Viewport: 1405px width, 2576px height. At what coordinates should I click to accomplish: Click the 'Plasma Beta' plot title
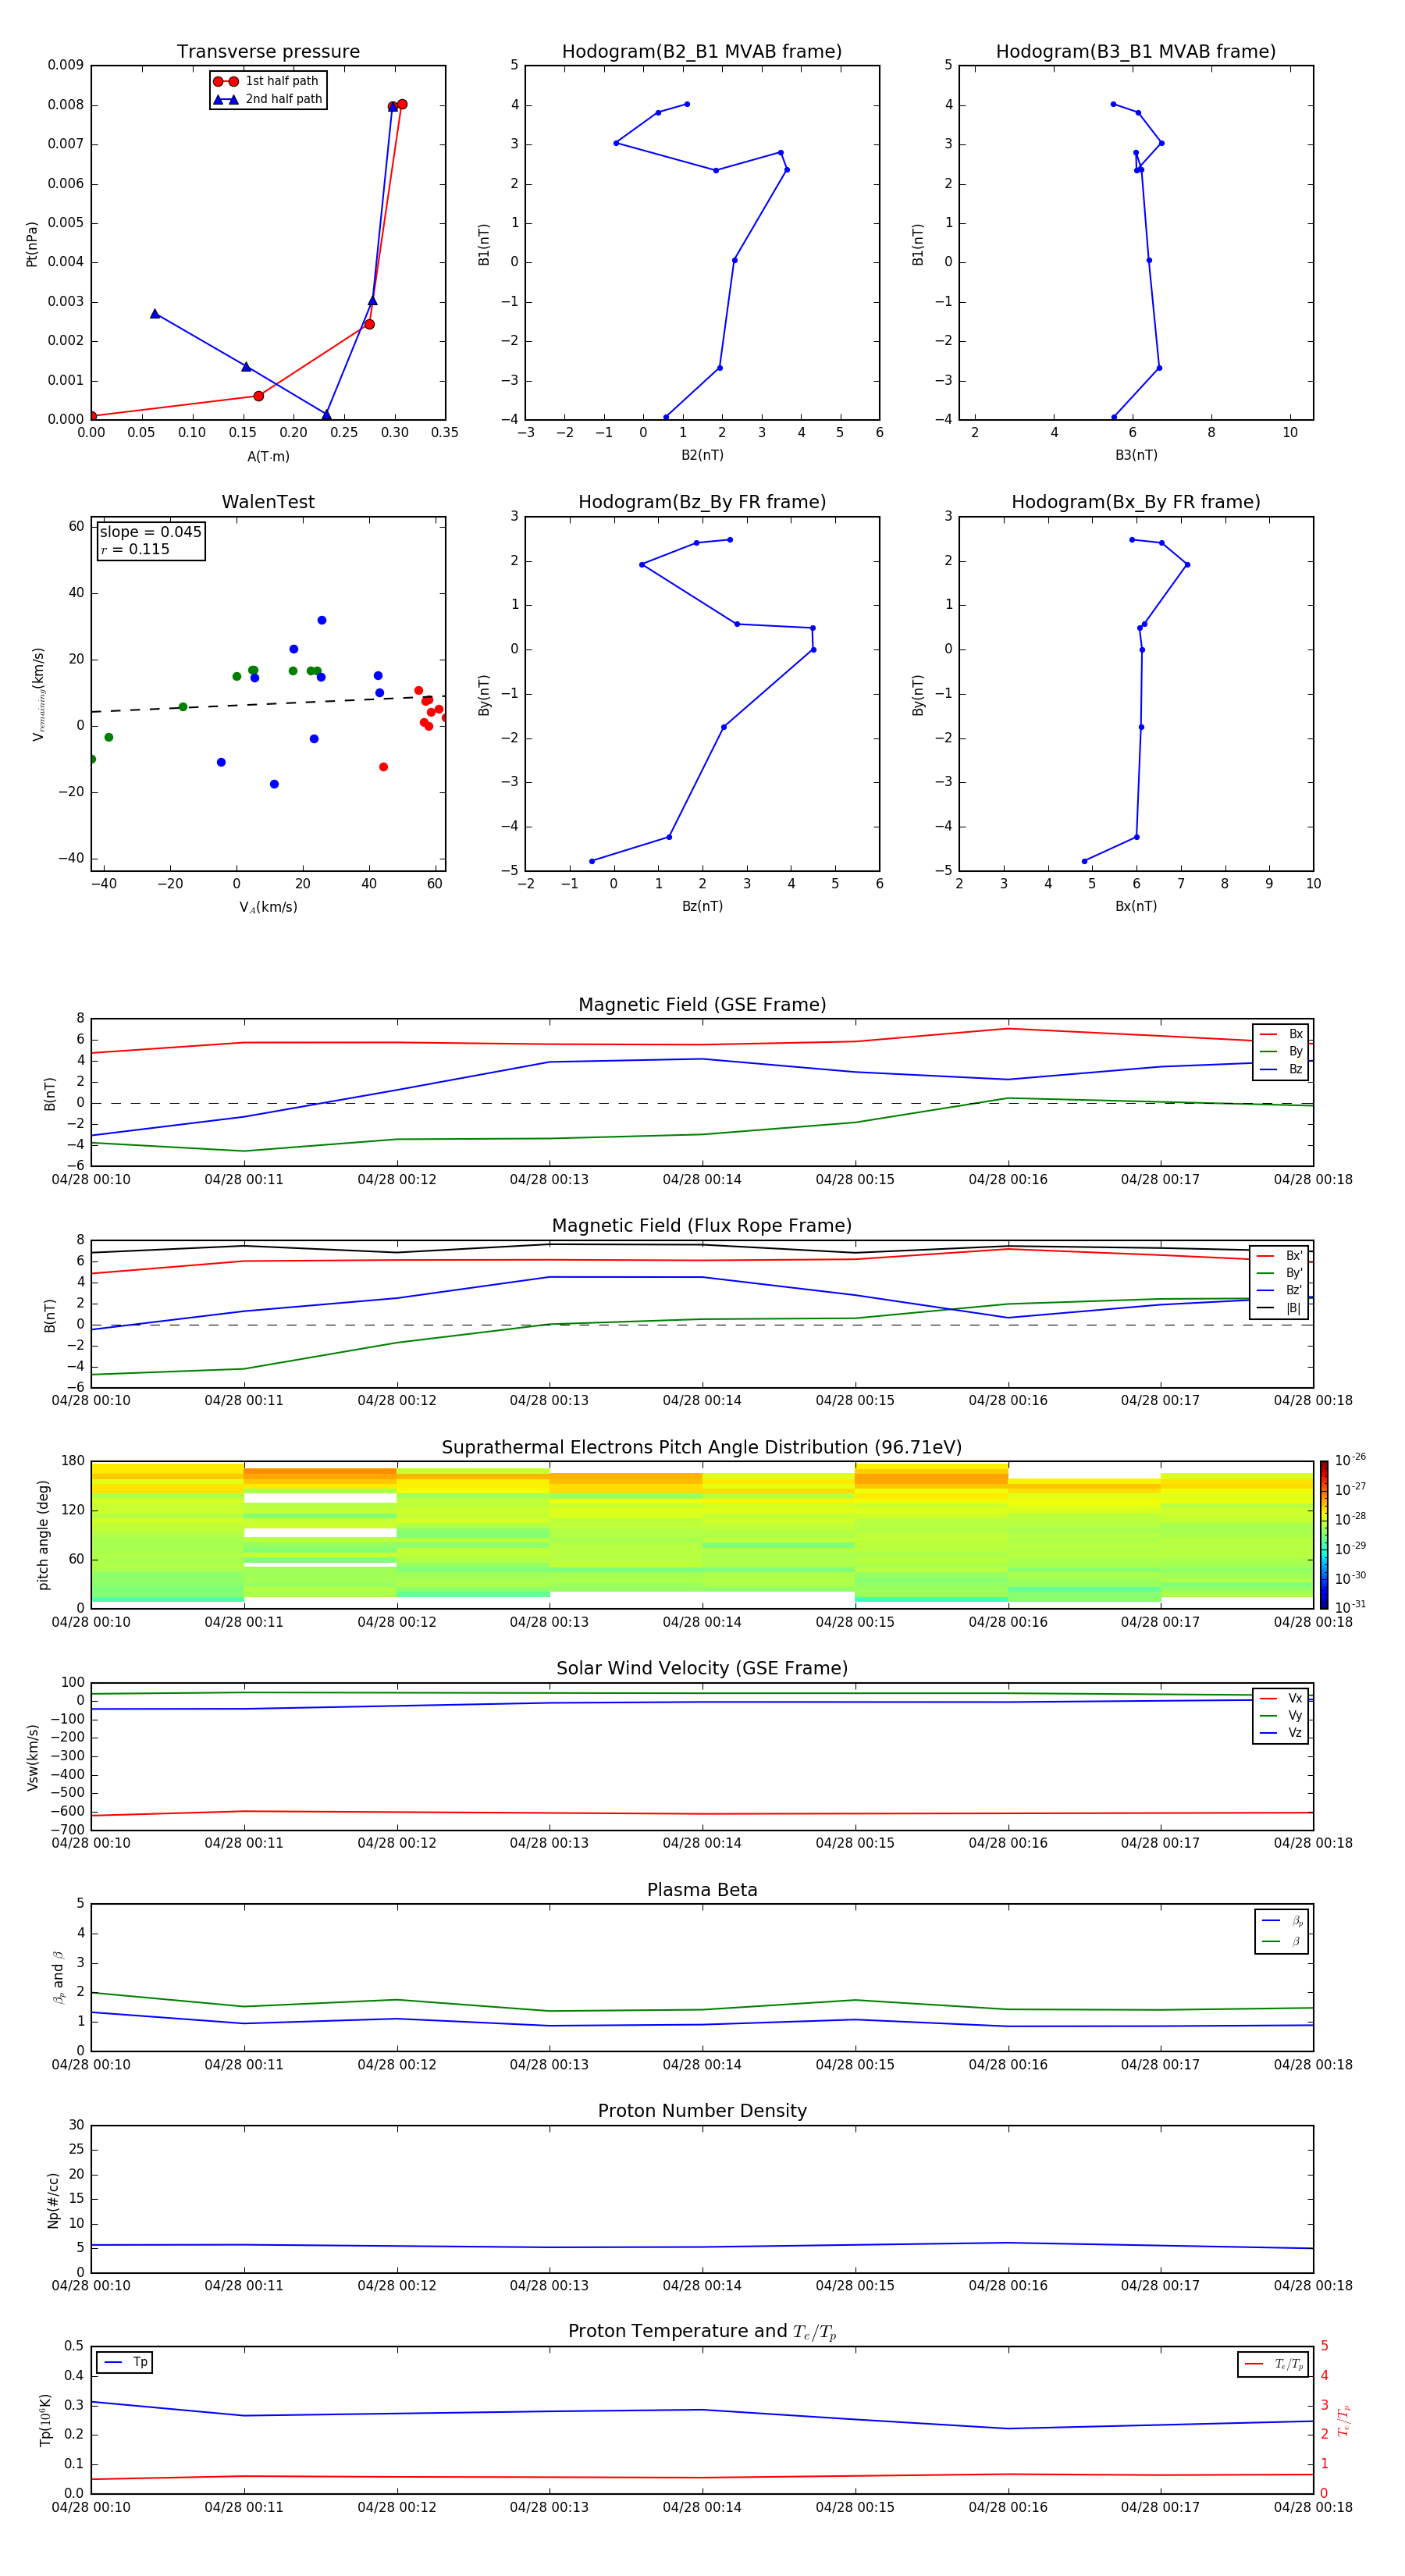click(702, 1891)
